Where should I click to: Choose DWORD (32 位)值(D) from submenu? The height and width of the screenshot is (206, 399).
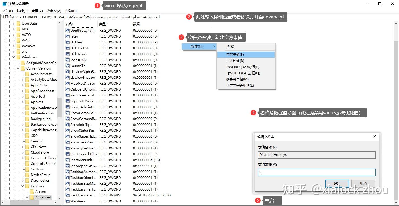pyautogui.click(x=246, y=67)
